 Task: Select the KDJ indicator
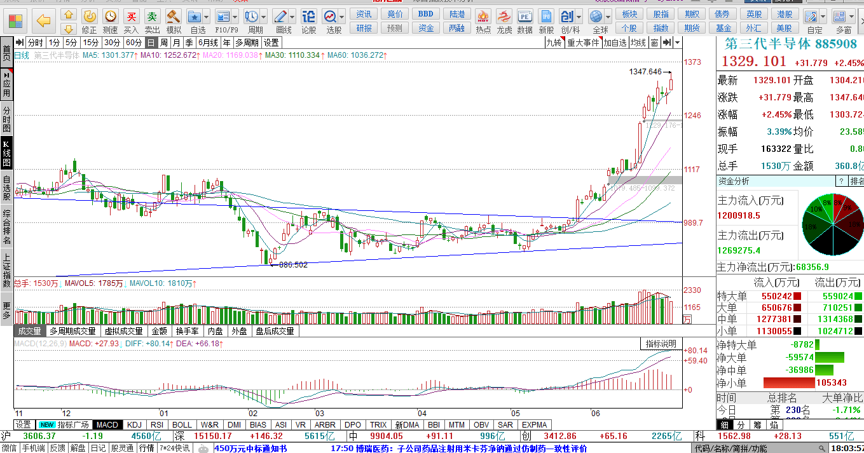pos(134,424)
